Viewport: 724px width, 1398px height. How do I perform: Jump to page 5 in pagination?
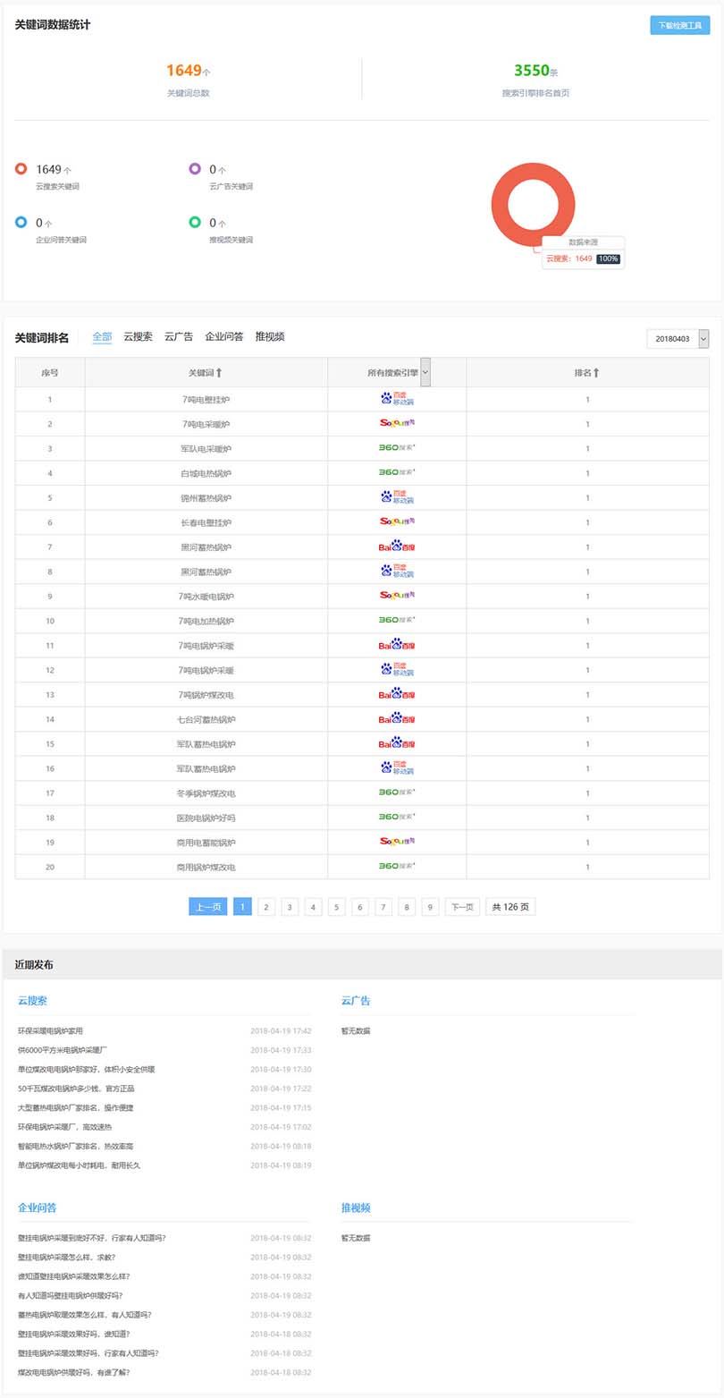coord(336,907)
